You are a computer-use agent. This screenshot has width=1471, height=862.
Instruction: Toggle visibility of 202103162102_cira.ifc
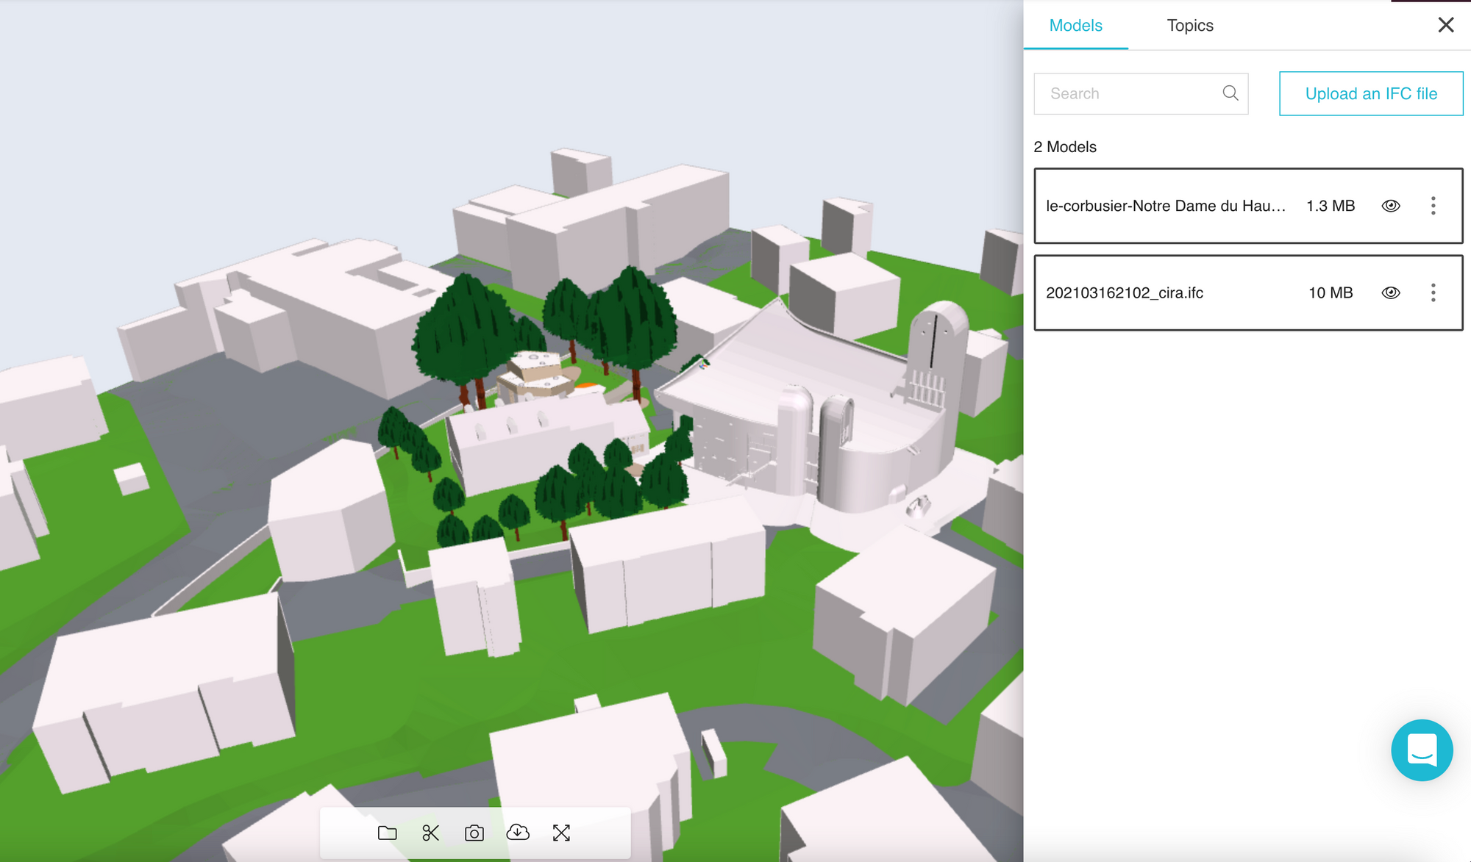click(1390, 292)
